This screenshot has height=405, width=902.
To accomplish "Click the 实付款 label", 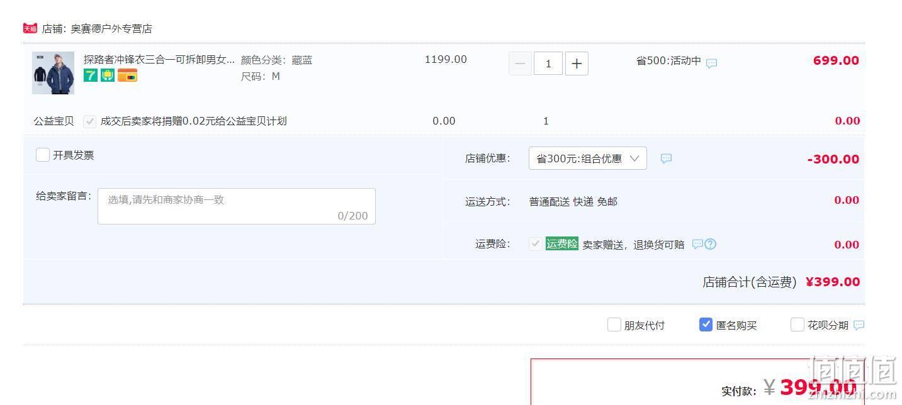I will tap(739, 391).
